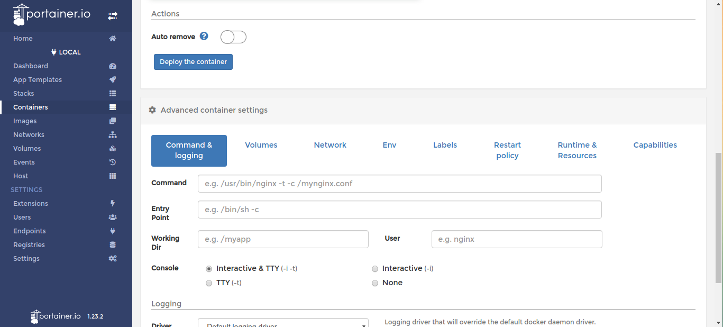Open the Runtime & Resources tab
Image resolution: width=723 pixels, height=327 pixels.
pyautogui.click(x=577, y=150)
